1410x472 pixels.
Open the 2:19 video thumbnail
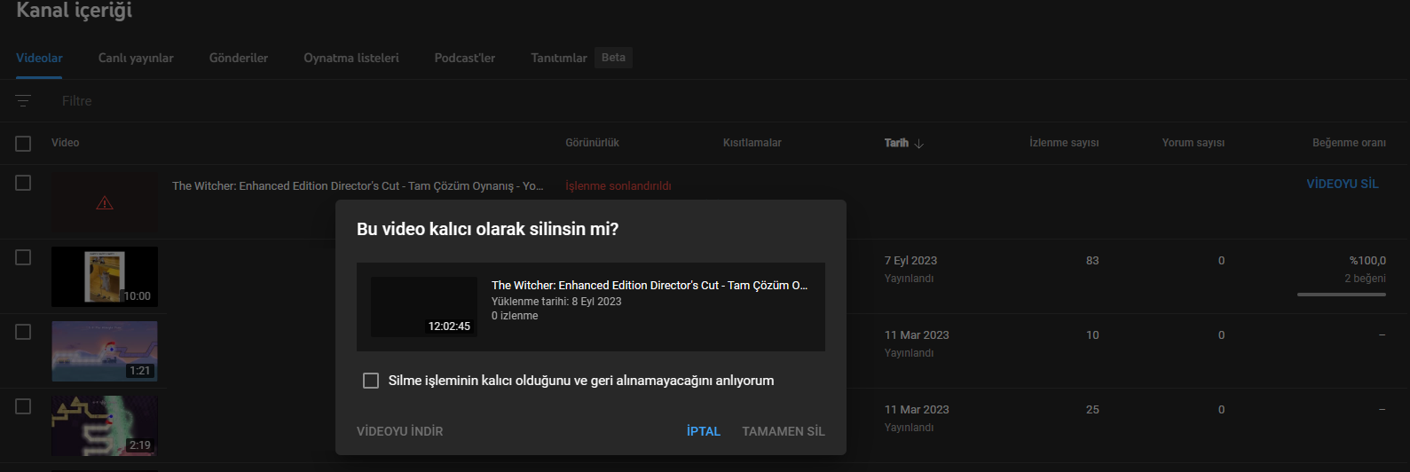point(105,426)
